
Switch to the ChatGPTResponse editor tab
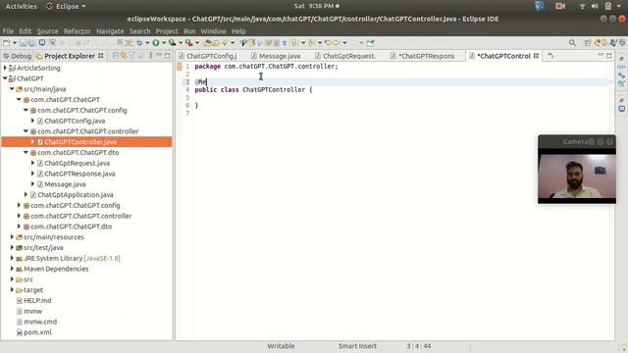423,56
